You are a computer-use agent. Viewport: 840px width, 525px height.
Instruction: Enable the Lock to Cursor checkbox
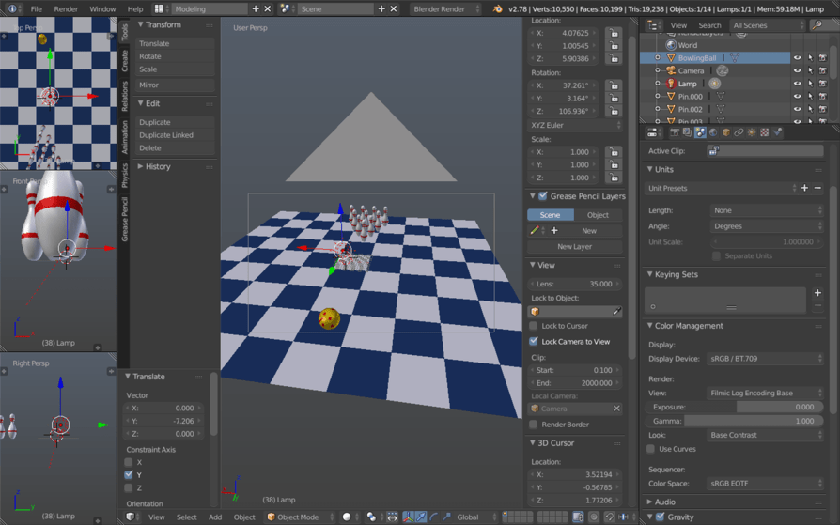[x=533, y=326]
